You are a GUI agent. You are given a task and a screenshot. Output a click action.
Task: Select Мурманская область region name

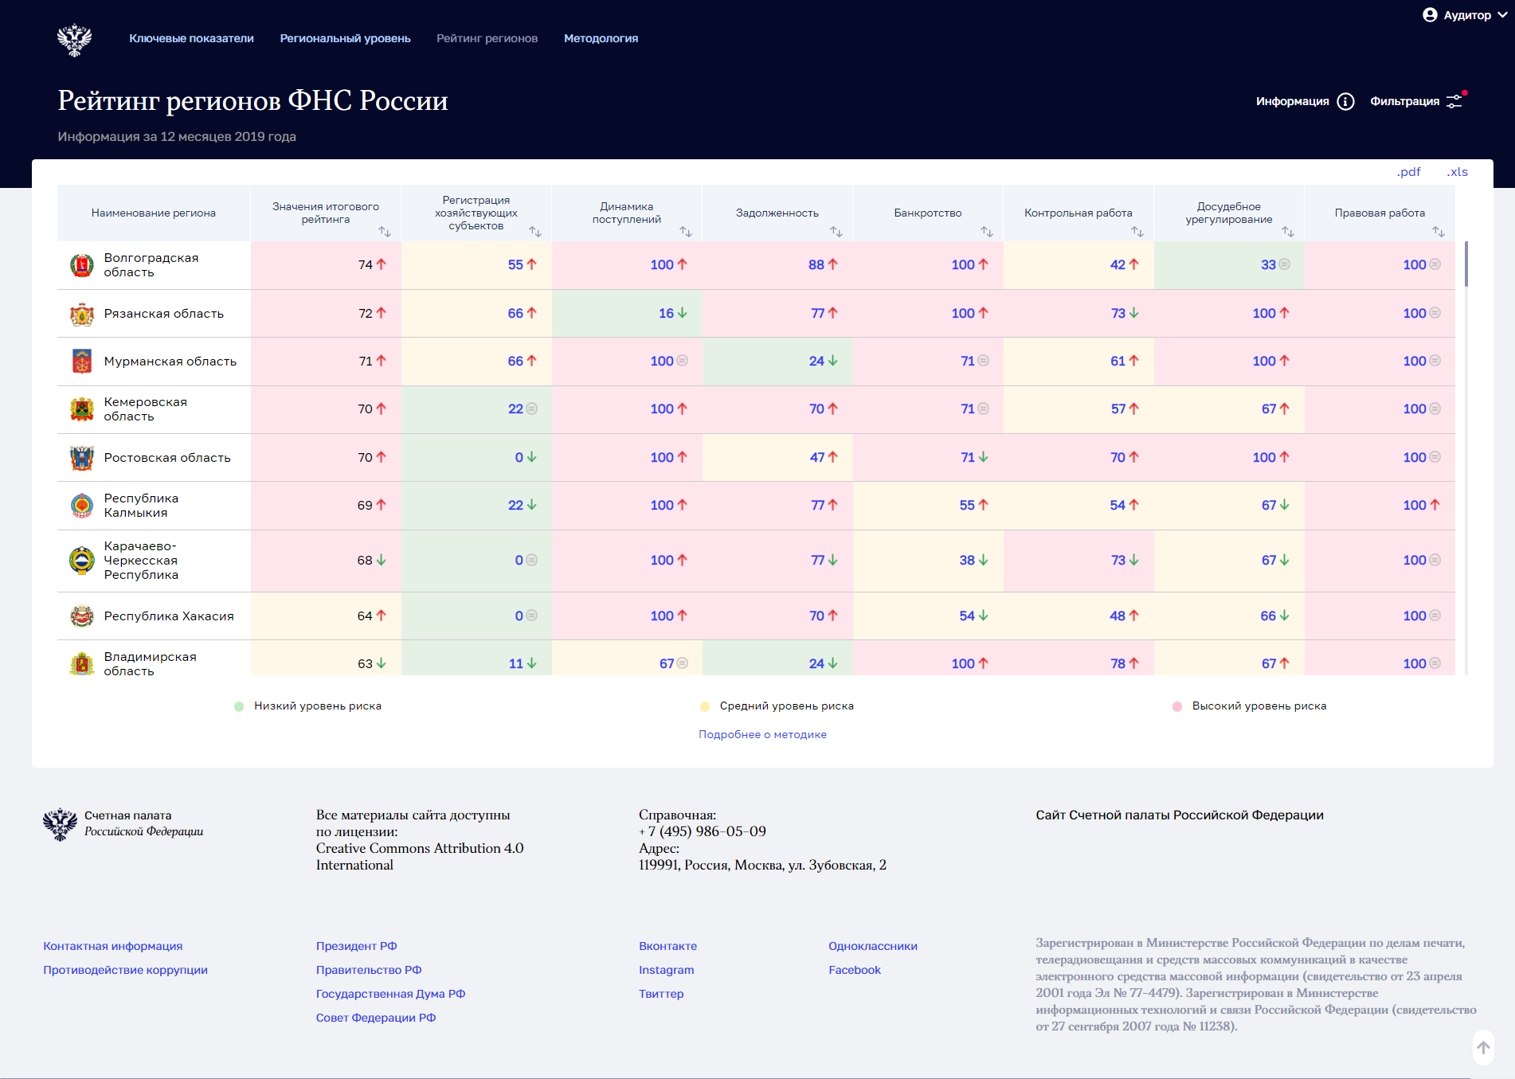coord(170,362)
